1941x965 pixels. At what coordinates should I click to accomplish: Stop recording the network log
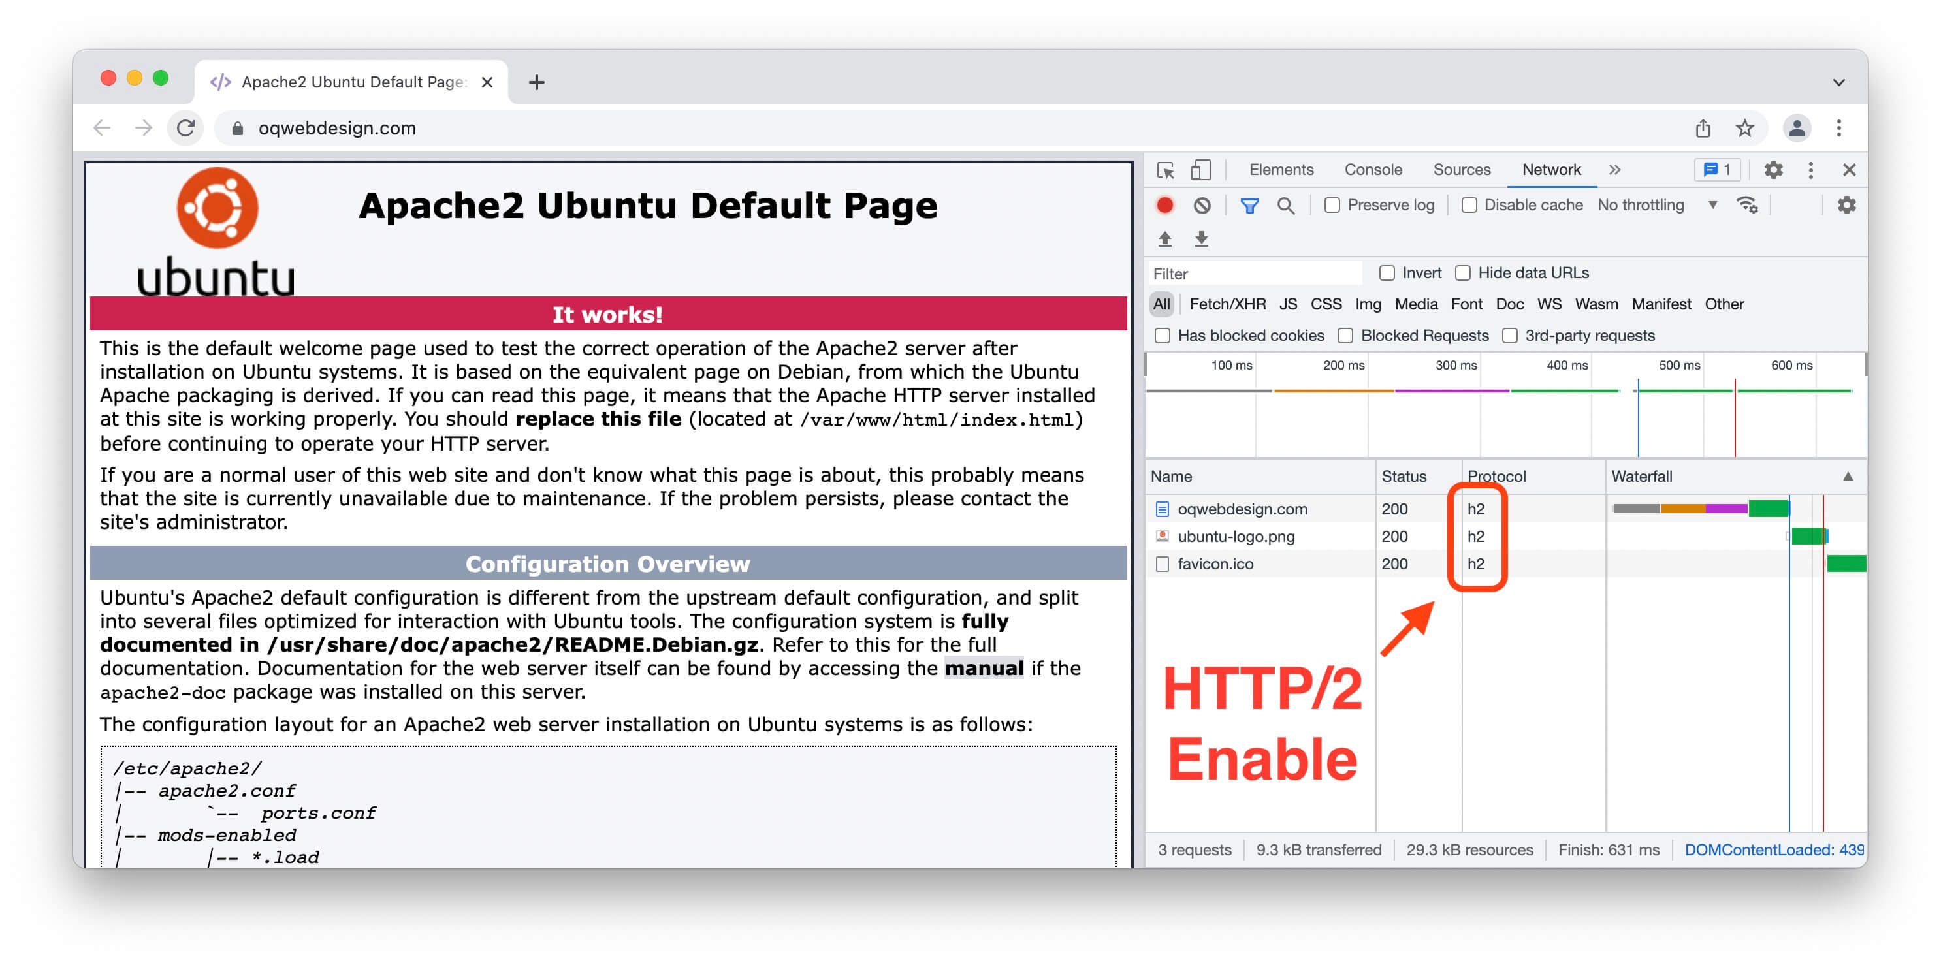[x=1165, y=205]
